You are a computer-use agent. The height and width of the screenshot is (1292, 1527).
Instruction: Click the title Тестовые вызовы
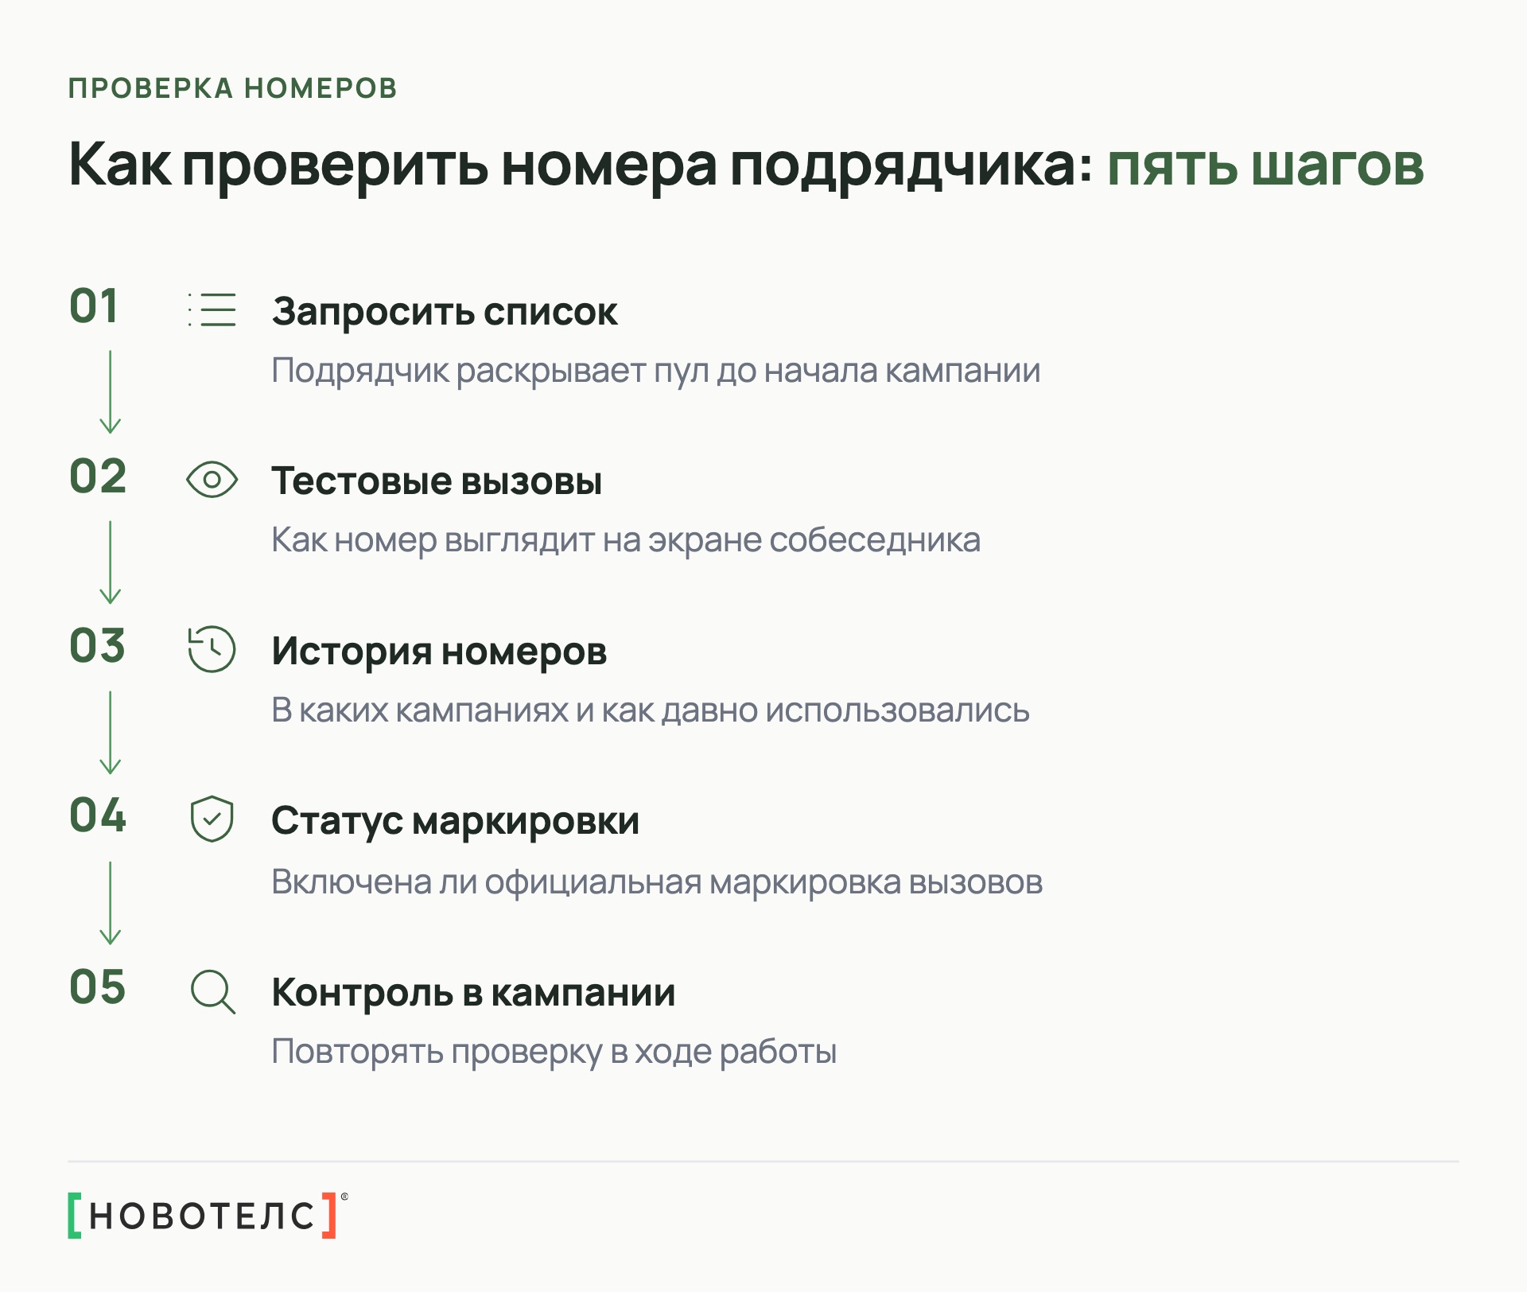tap(437, 481)
